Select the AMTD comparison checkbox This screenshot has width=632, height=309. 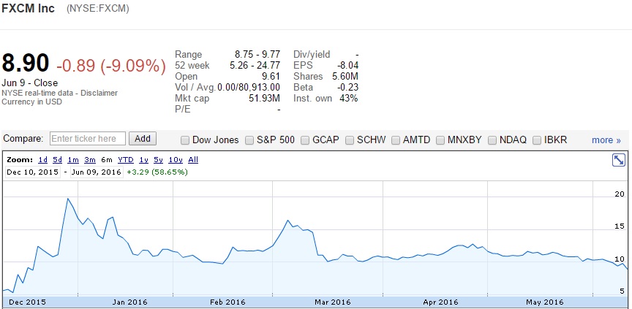tap(396, 140)
